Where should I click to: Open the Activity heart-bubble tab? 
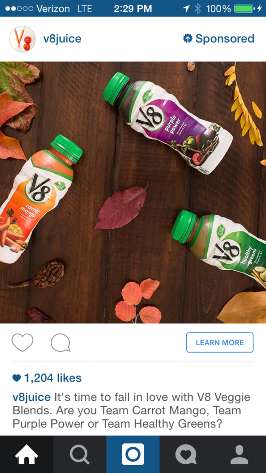(x=186, y=455)
